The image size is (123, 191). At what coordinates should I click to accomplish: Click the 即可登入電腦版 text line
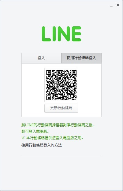click(x=35, y=132)
